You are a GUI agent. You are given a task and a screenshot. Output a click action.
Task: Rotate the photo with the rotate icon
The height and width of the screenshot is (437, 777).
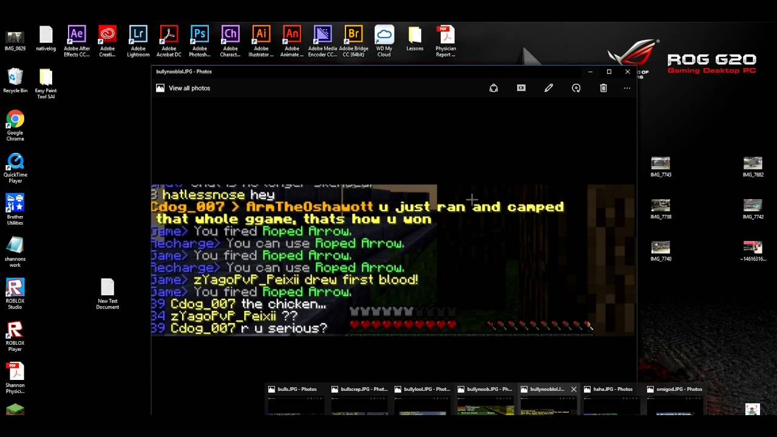pyautogui.click(x=576, y=88)
